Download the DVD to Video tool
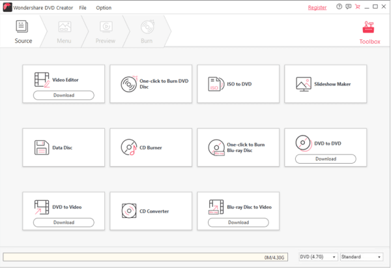Viewport: 391px width, 268px height. (64, 222)
